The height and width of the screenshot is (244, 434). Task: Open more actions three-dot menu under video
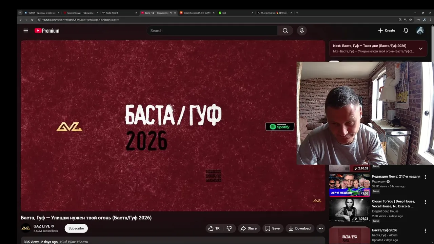click(320, 228)
